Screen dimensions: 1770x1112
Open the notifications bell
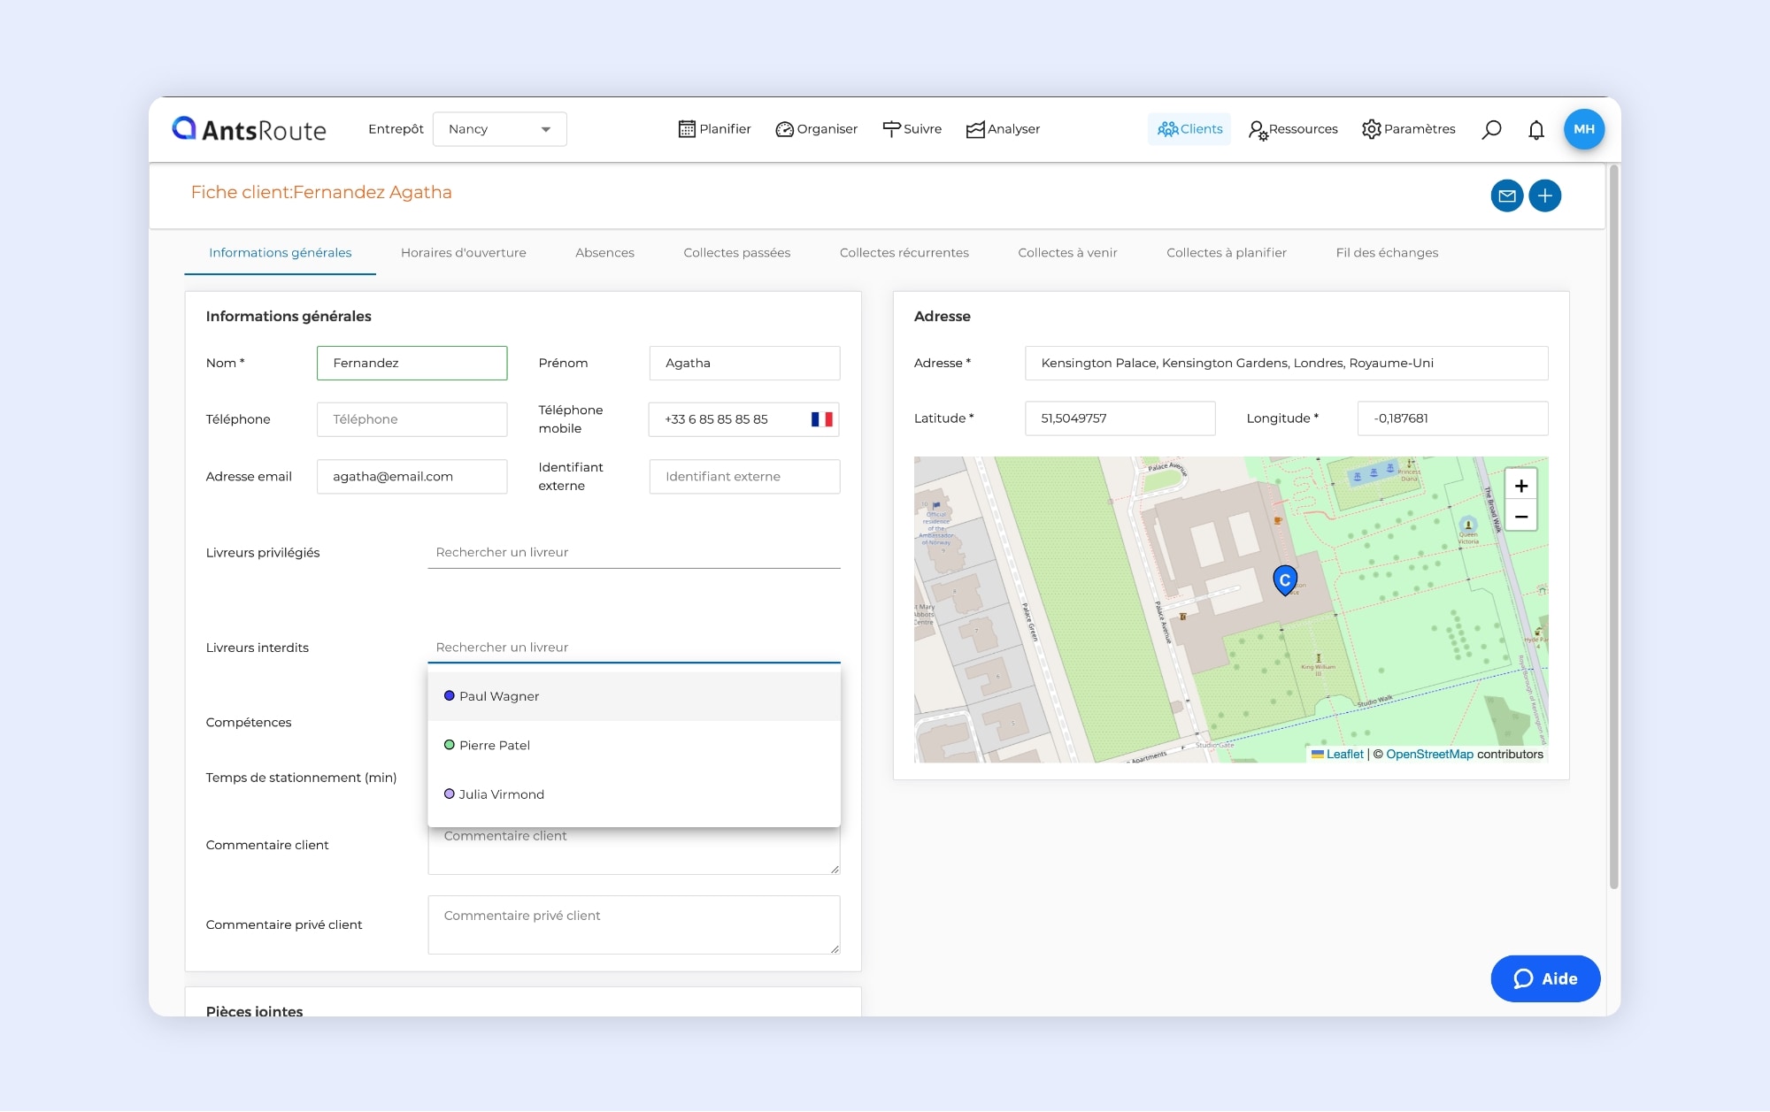[1536, 130]
